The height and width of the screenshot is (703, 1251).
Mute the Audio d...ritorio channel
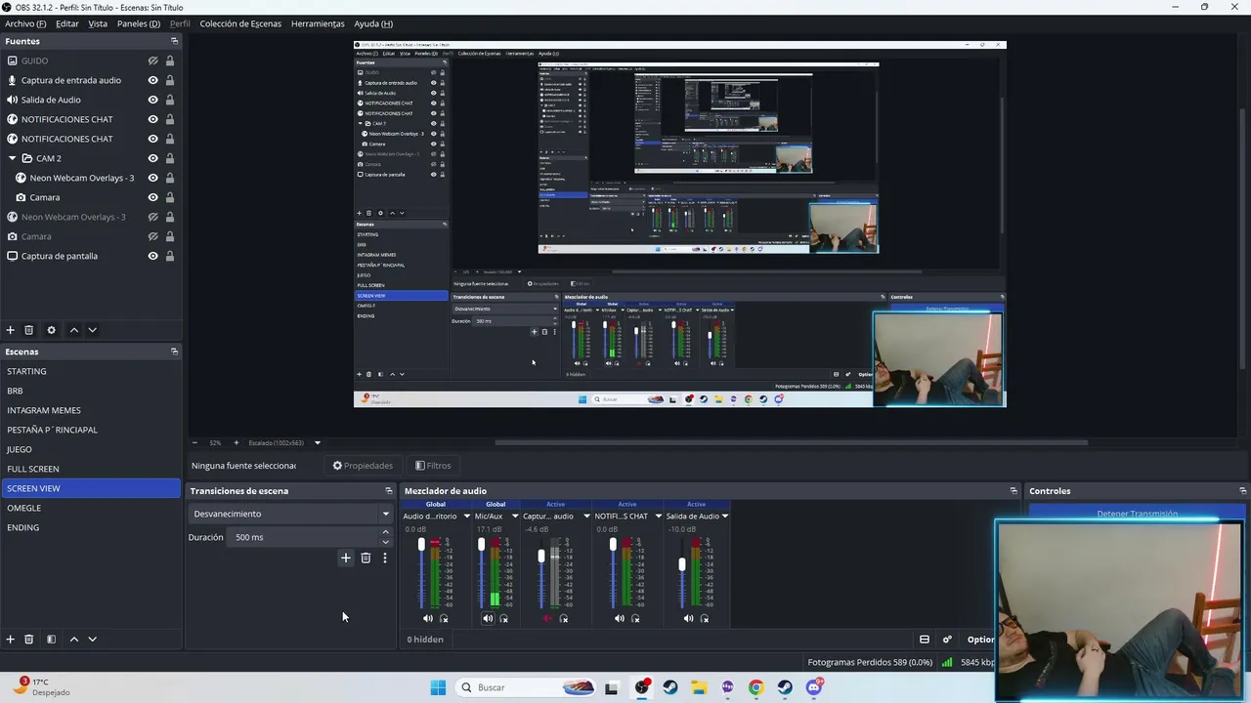coord(427,618)
